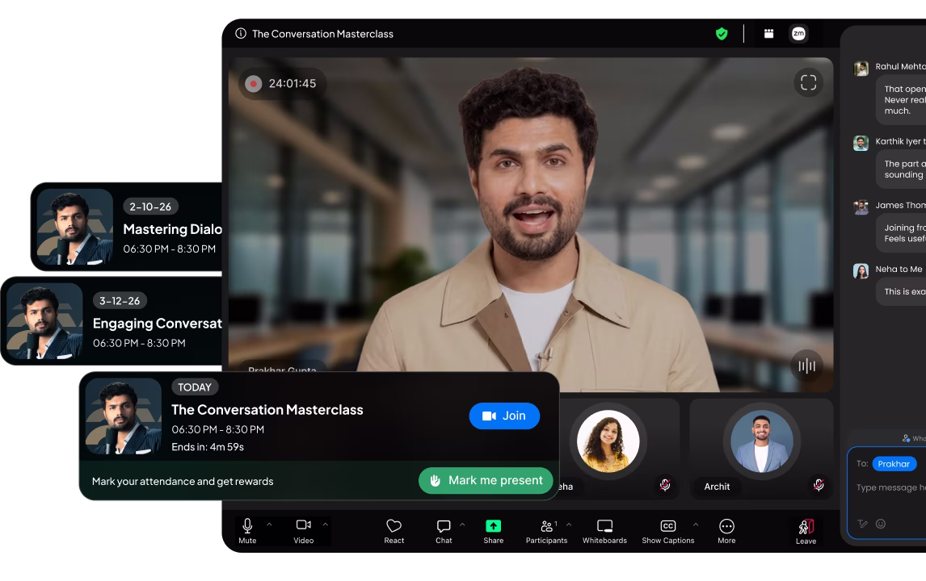The width and height of the screenshot is (926, 581).
Task: Open the Participants list
Action: click(546, 530)
